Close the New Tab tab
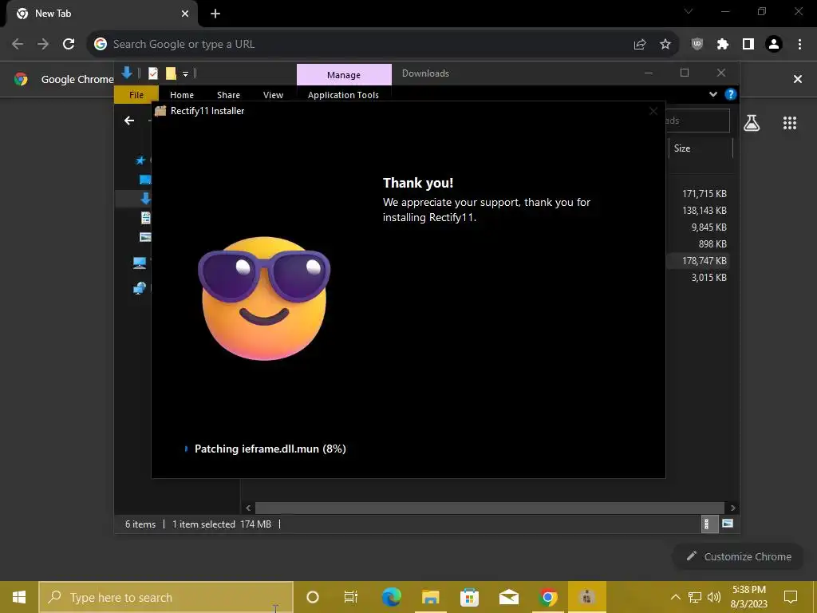This screenshot has width=817, height=613. 185,14
